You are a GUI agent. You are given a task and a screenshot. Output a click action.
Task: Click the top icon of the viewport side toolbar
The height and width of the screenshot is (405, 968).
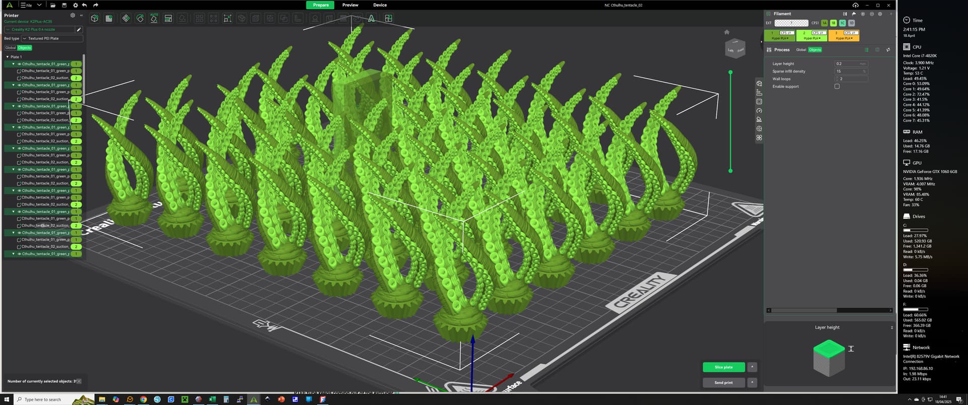(759, 83)
